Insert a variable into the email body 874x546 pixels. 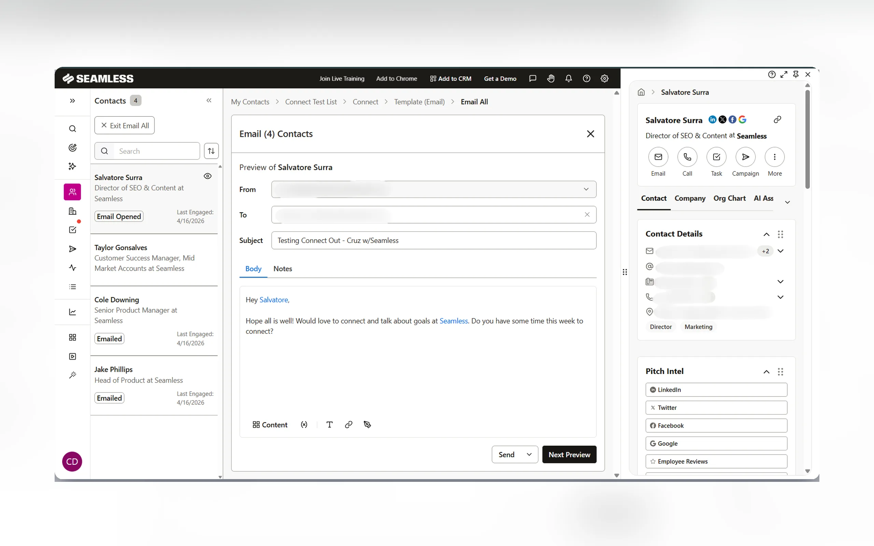[x=304, y=425]
